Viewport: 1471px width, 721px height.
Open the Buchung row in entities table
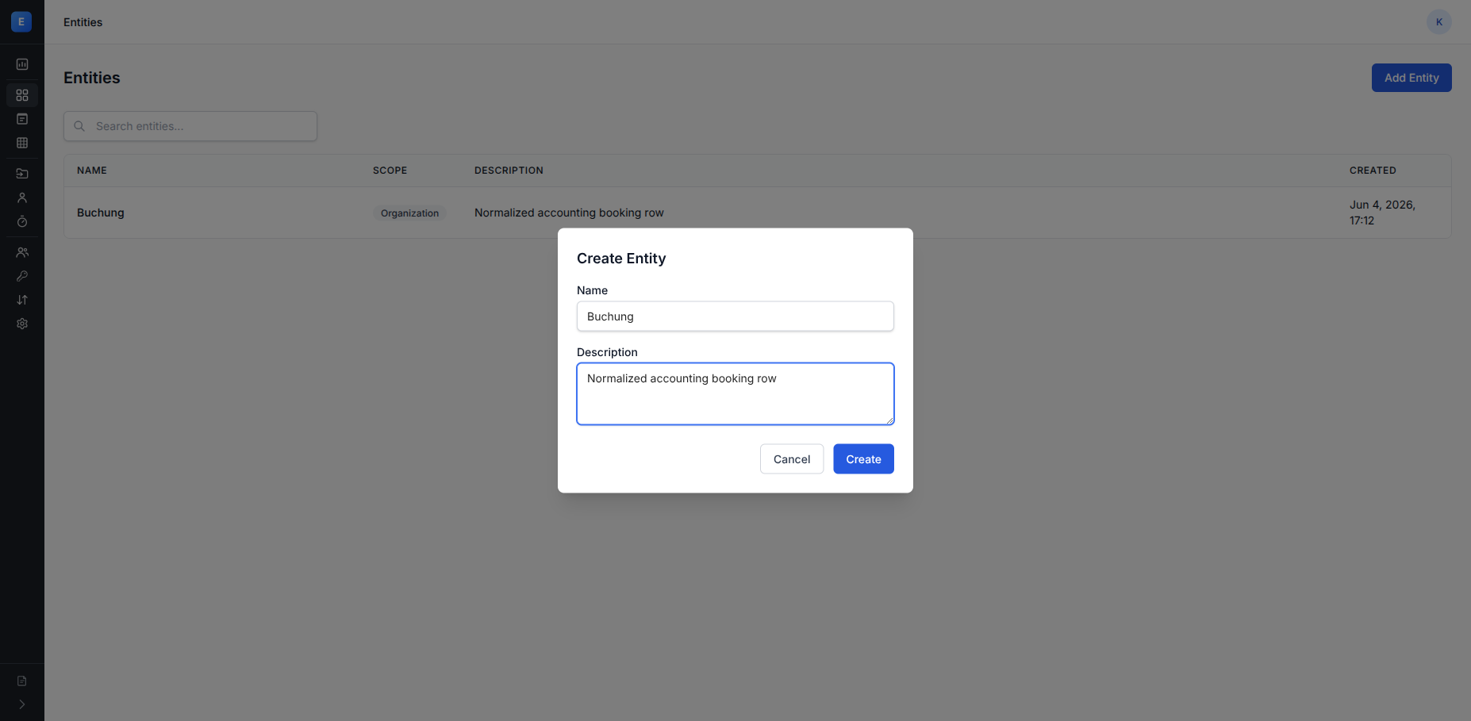click(x=758, y=213)
